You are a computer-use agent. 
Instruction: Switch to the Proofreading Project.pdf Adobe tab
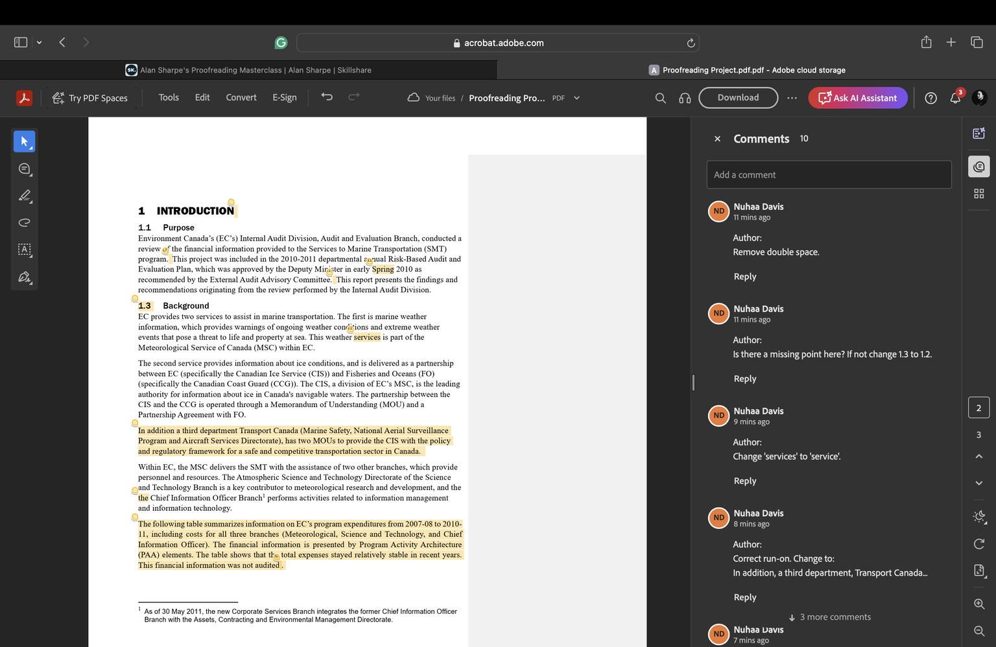coord(747,70)
